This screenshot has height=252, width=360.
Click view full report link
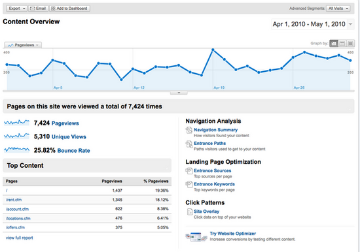(x=19, y=238)
